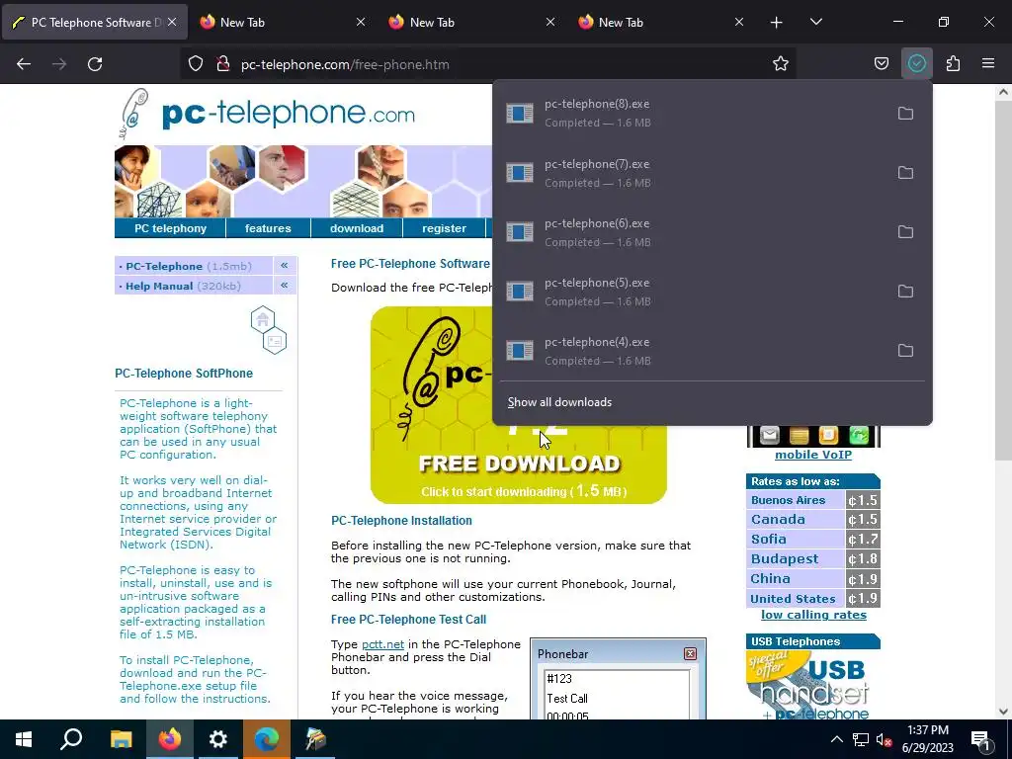The image size is (1012, 759).
Task: Toggle the Downloads panel toolbar icon
Action: tap(916, 64)
